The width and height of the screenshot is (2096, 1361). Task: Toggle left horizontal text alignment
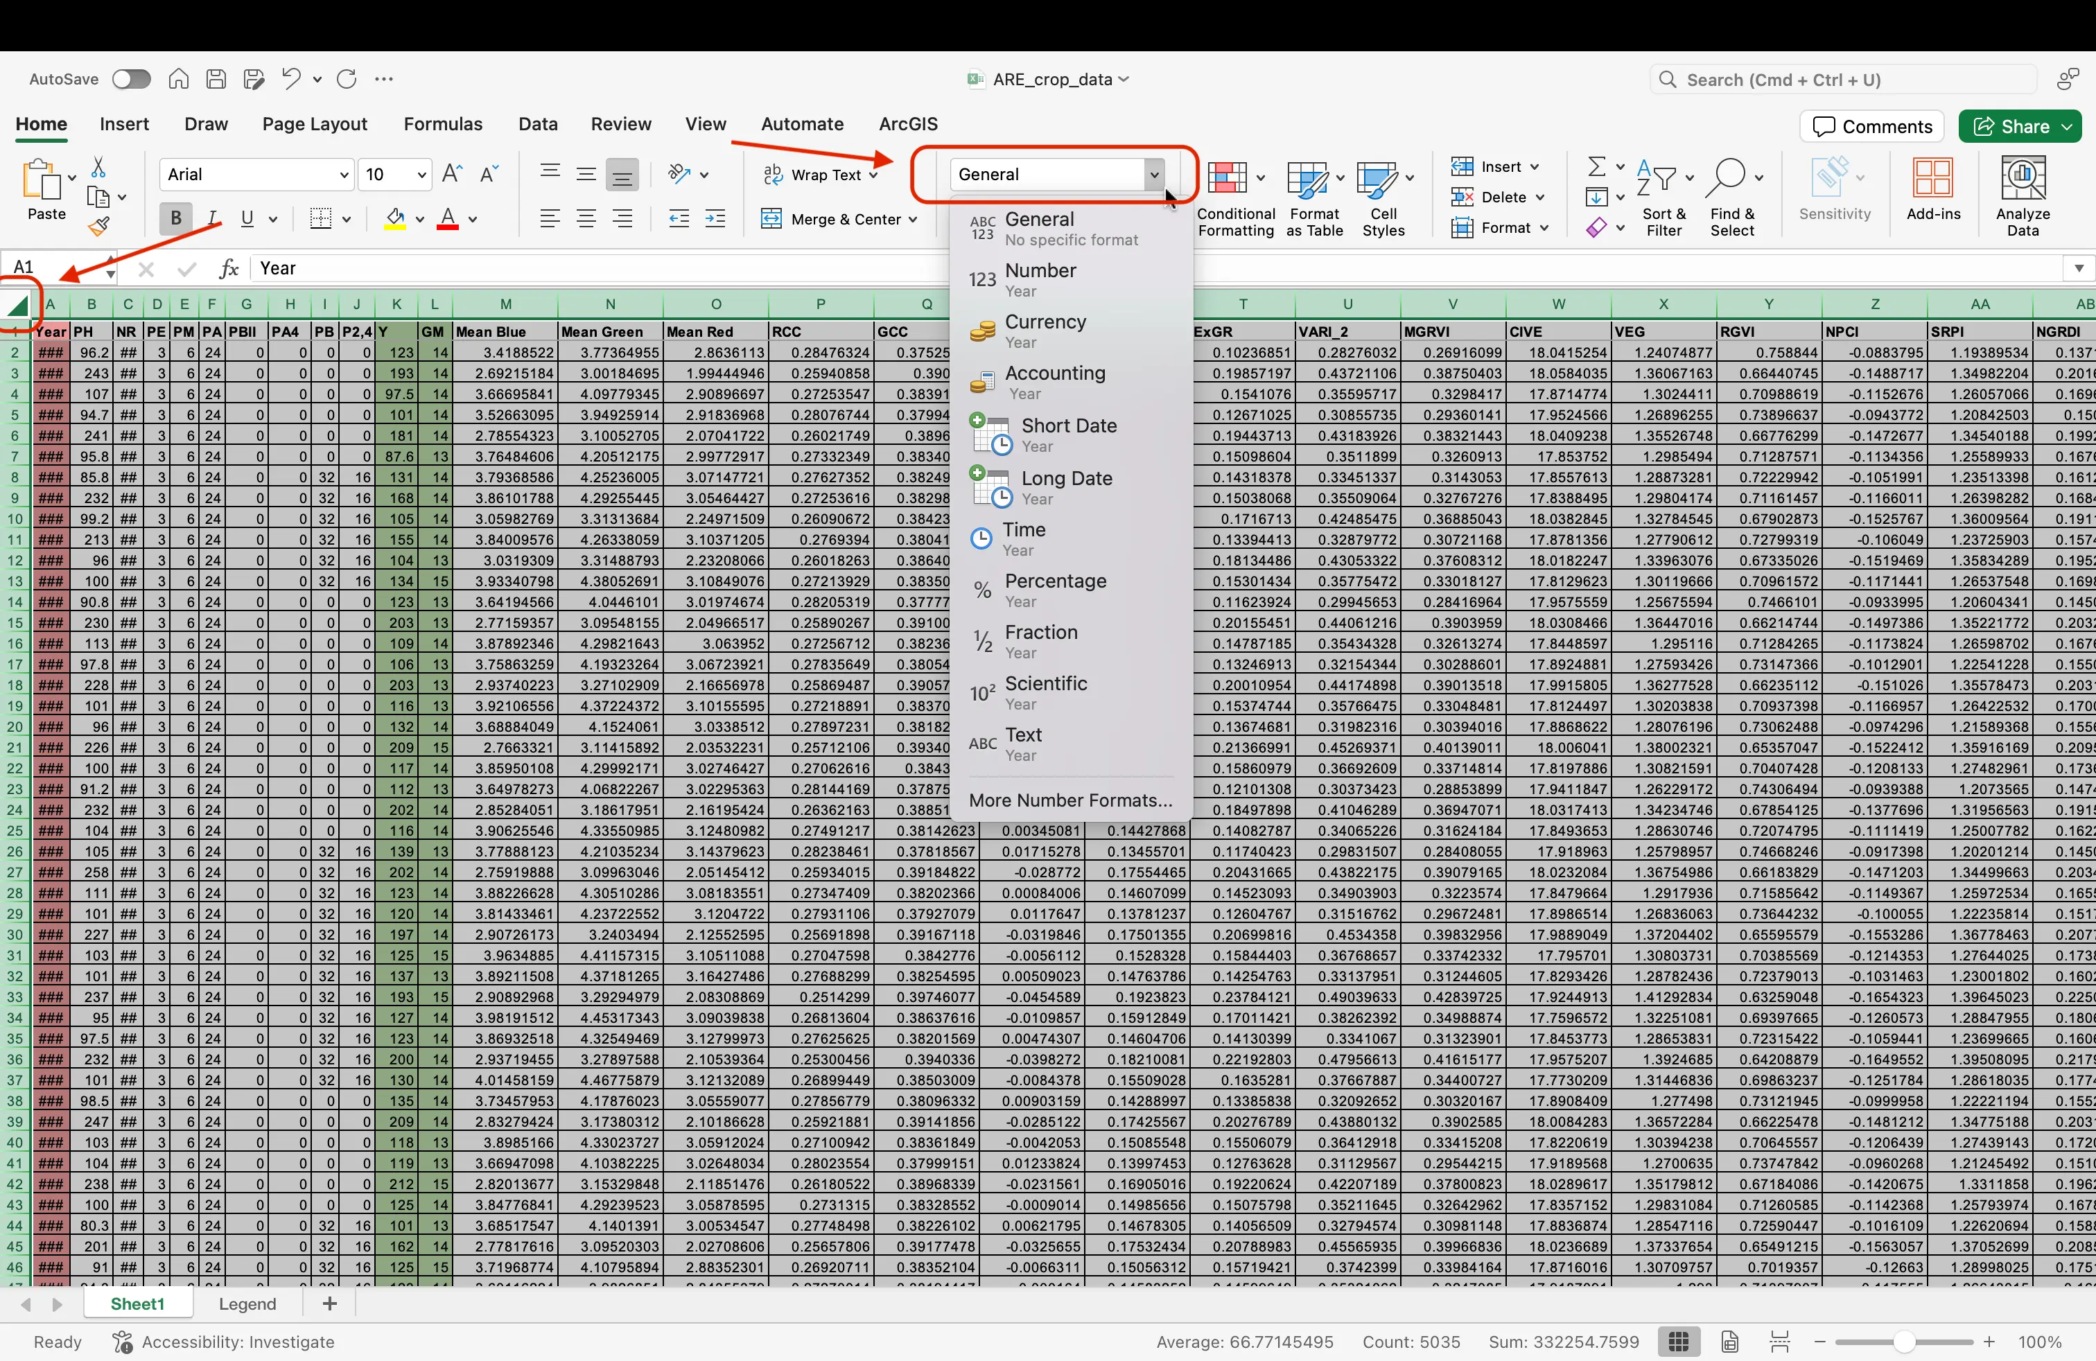pyautogui.click(x=550, y=218)
